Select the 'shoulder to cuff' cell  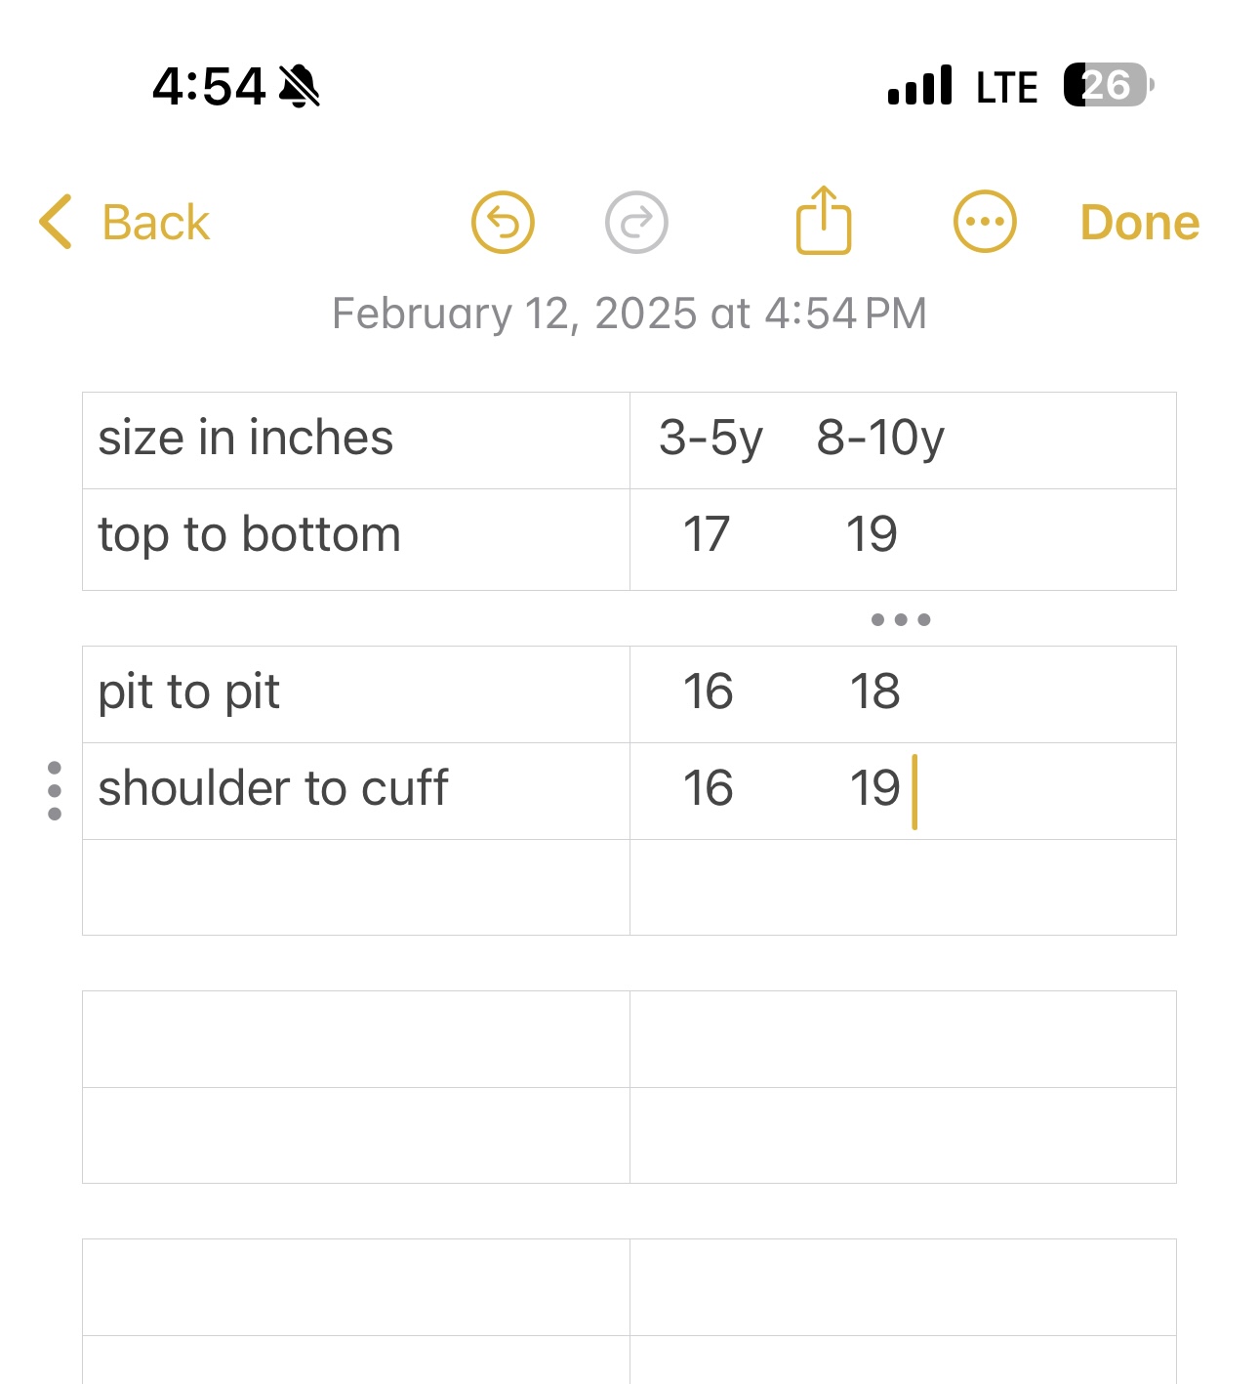356,791
